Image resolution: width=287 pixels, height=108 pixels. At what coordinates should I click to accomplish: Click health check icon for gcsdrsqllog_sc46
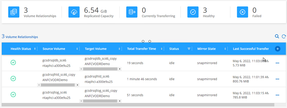13,95
